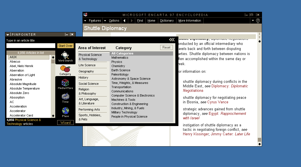Expand the Features dropdown arrow
Viewport: 301px width, 167px height.
pyautogui.click(x=85, y=20)
